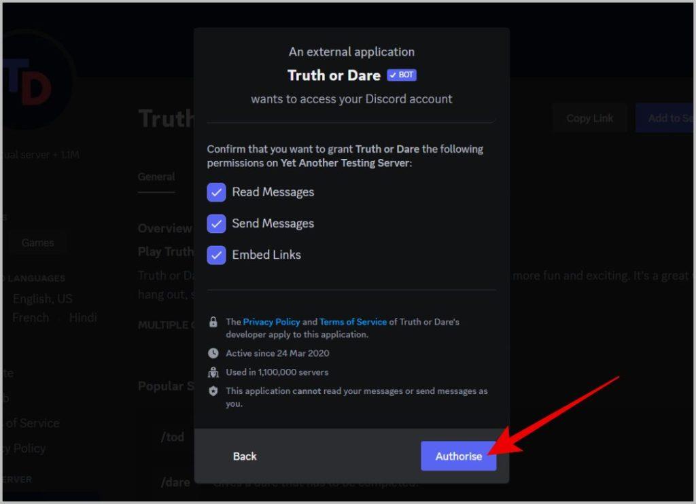Click the Games tag in background page

click(37, 242)
